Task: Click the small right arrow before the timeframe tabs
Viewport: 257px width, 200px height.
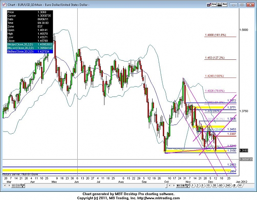Action: 174,186
